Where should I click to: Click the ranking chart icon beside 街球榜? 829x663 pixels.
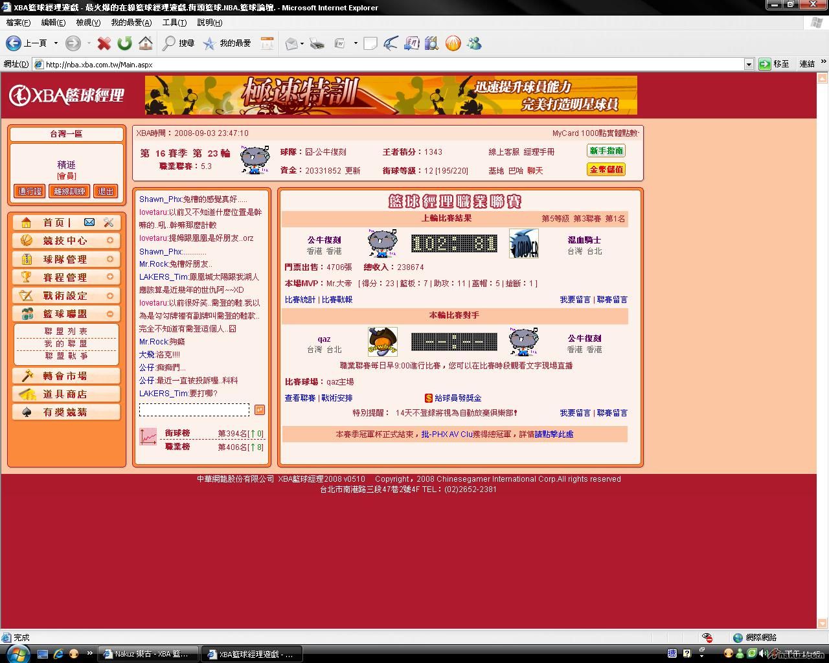pos(148,436)
